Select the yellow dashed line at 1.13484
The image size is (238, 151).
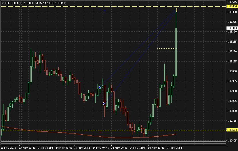(x=113, y=7)
